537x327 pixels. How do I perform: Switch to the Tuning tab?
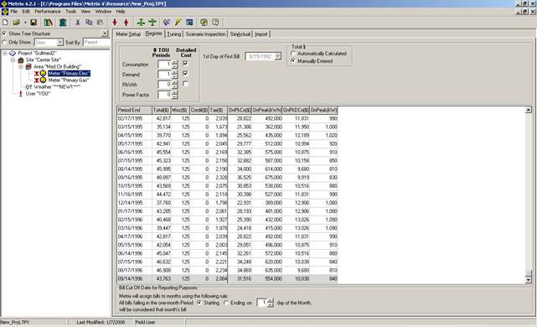click(174, 34)
